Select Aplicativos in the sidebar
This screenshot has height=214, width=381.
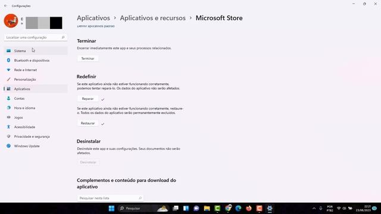point(36,89)
